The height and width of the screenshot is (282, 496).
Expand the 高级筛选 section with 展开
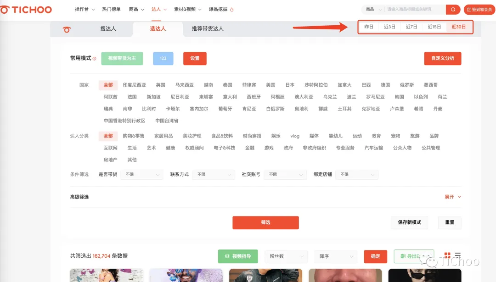tap(453, 197)
